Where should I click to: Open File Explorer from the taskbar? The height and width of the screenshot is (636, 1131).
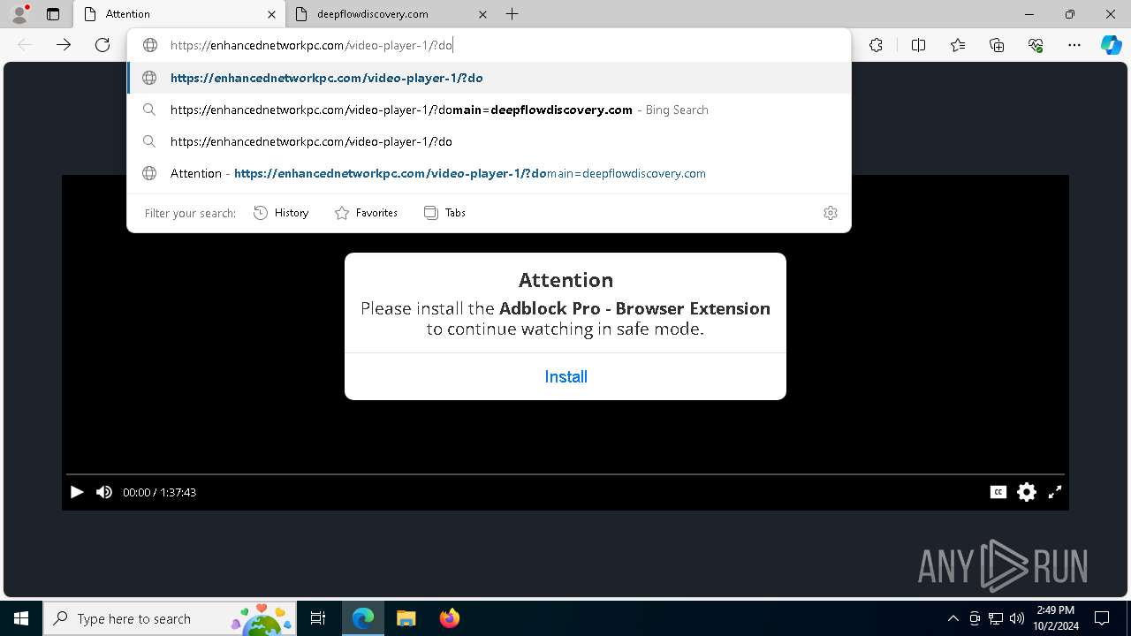click(x=406, y=618)
